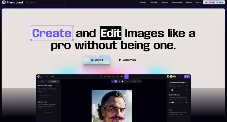Click the Acme project name
Screen dimensions: 227x122
(52, 77)
